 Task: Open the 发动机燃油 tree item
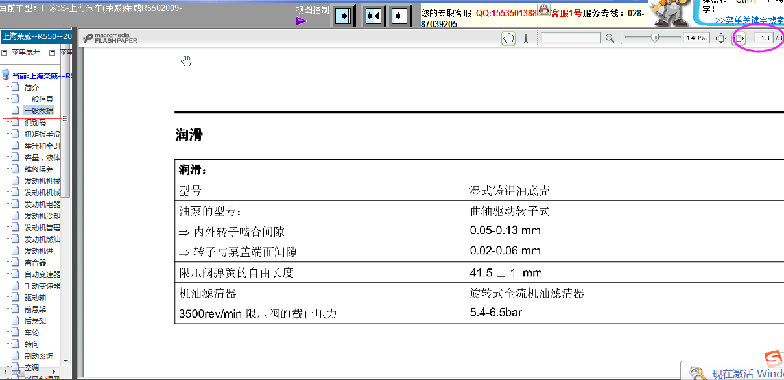[42, 239]
